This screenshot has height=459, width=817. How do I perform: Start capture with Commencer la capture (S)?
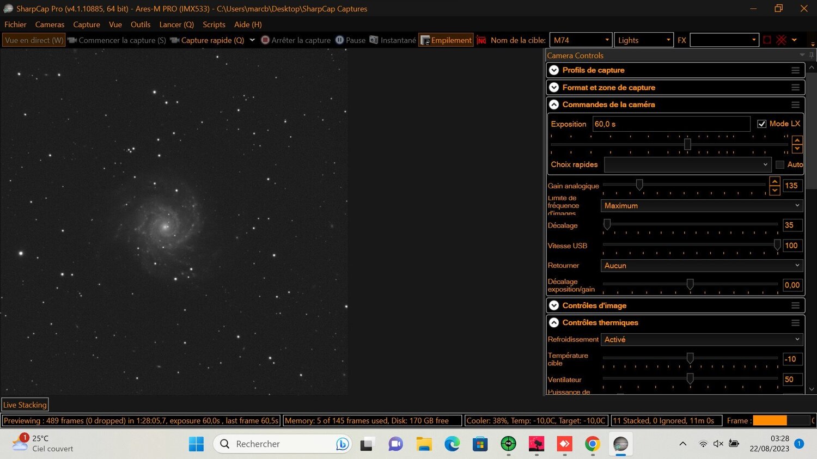click(117, 40)
